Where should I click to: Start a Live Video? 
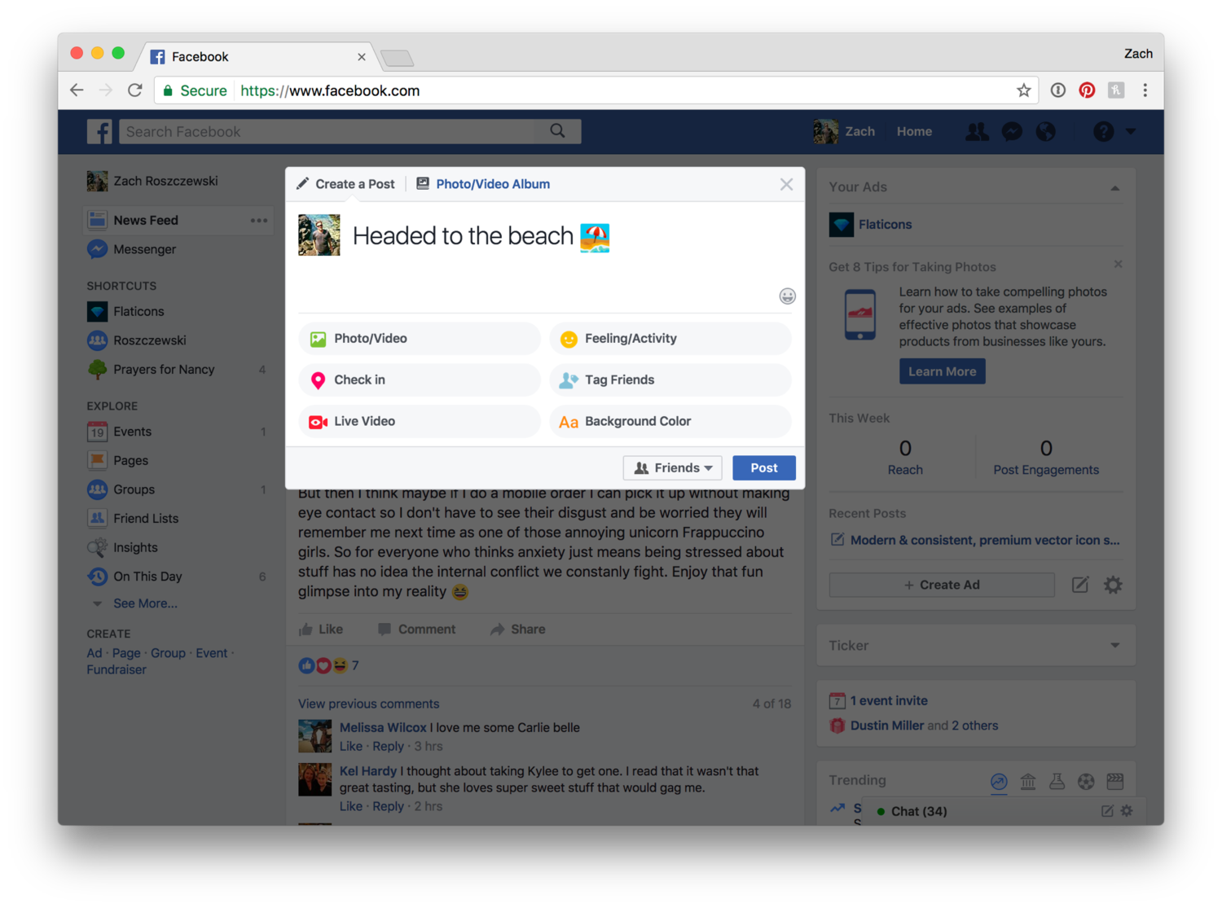(420, 422)
